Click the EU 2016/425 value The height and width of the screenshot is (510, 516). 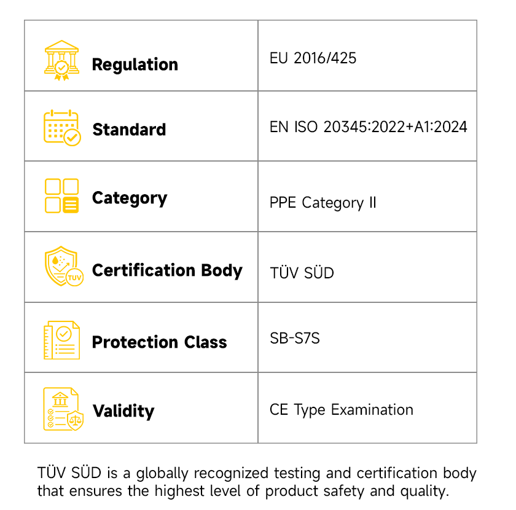coord(313,58)
